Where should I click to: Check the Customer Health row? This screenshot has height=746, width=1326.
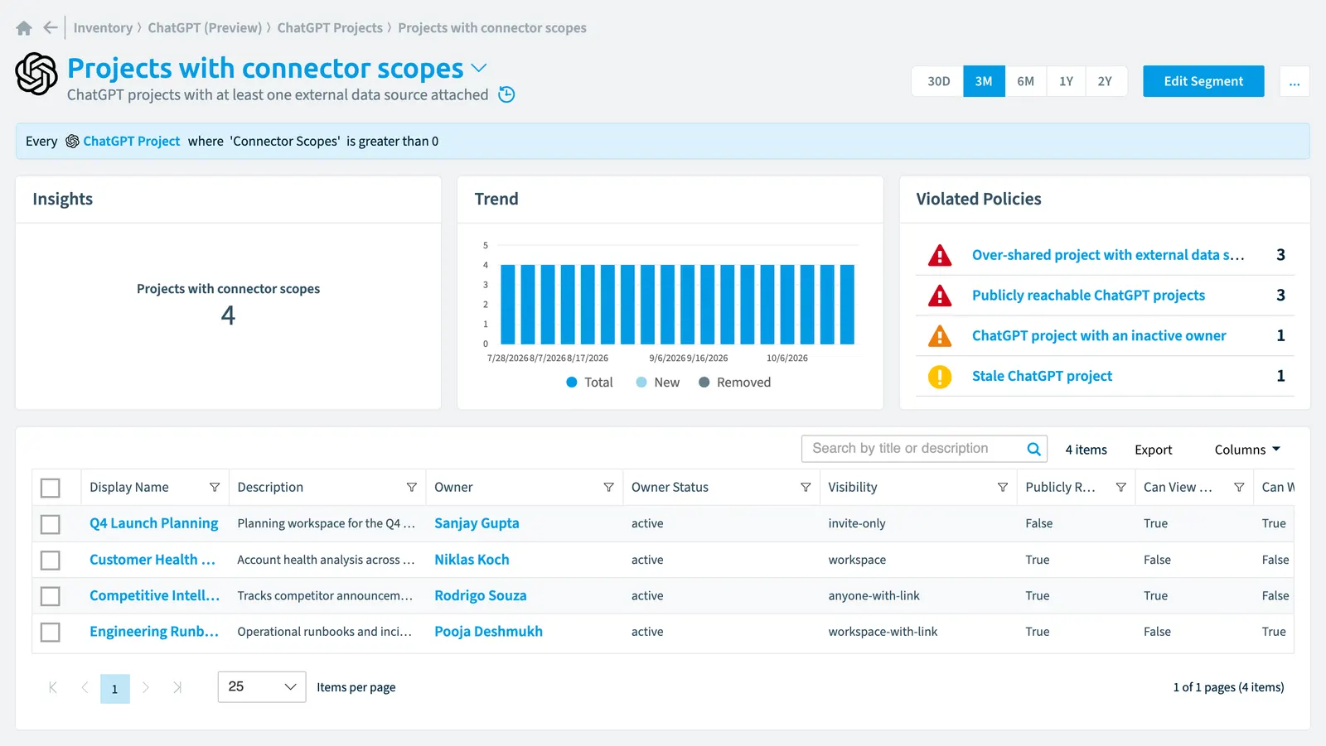coord(51,561)
